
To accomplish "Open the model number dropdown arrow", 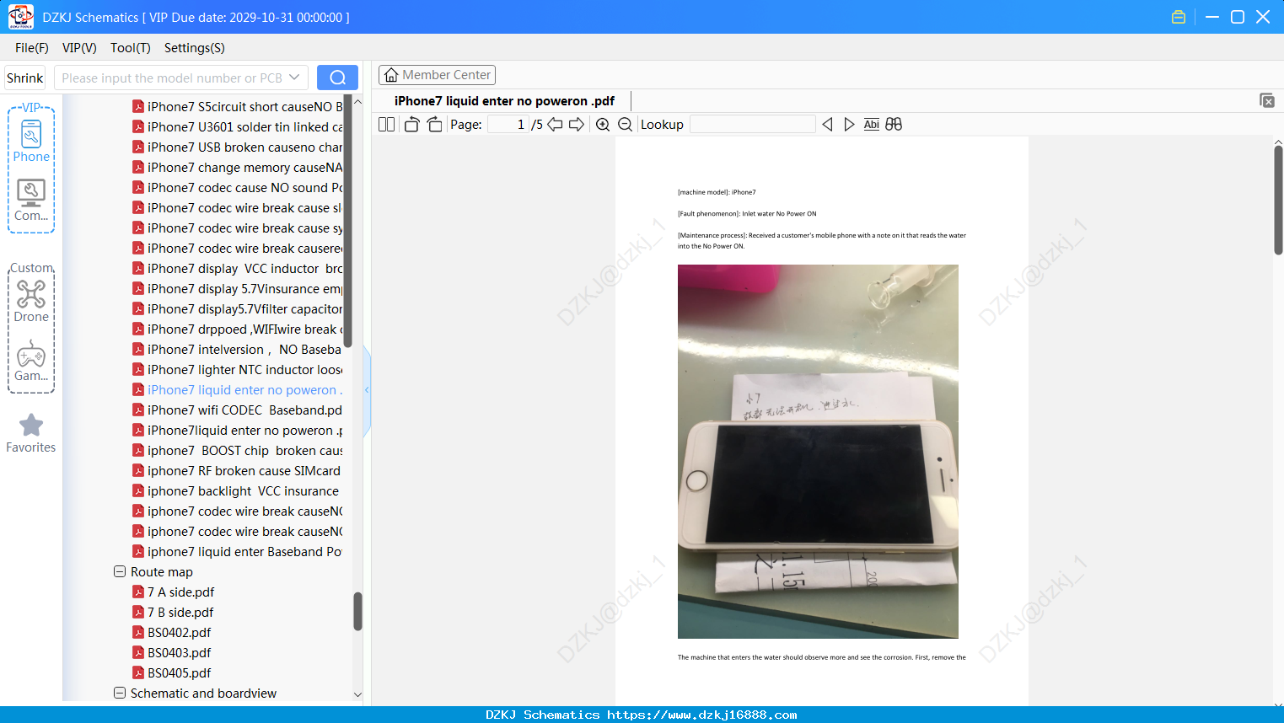I will 294,78.
